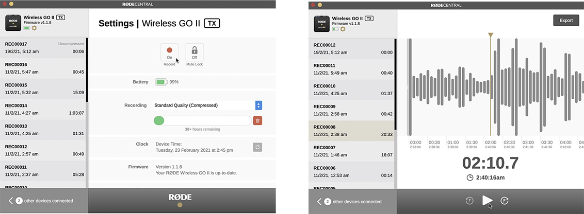
Task: Click the Export button
Action: 566,21
